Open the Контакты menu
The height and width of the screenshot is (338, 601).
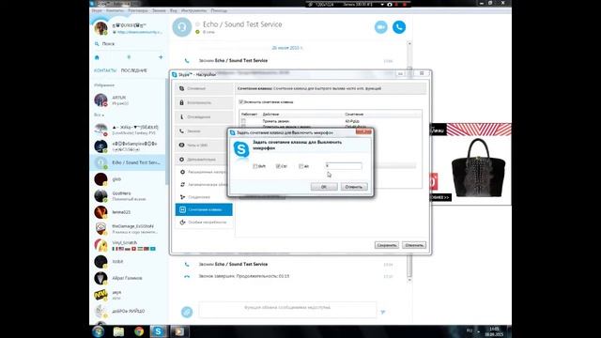coord(115,10)
